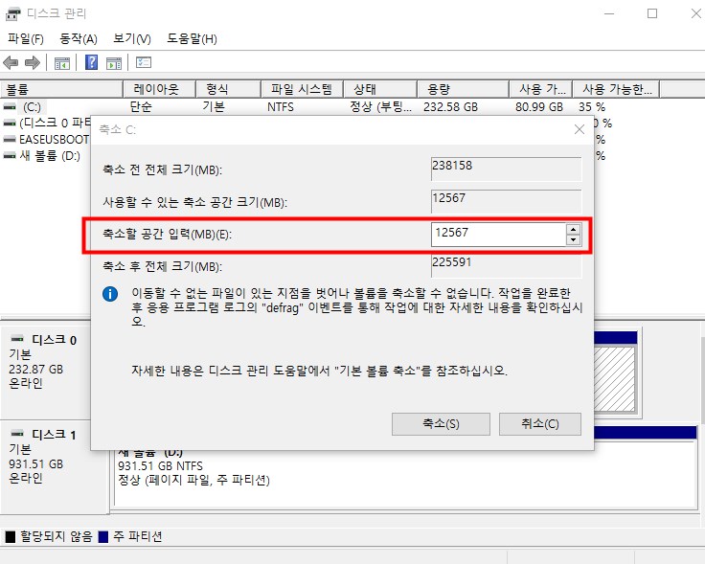Click the shrink amount input field 12567
This screenshot has width=705, height=564.
click(498, 235)
